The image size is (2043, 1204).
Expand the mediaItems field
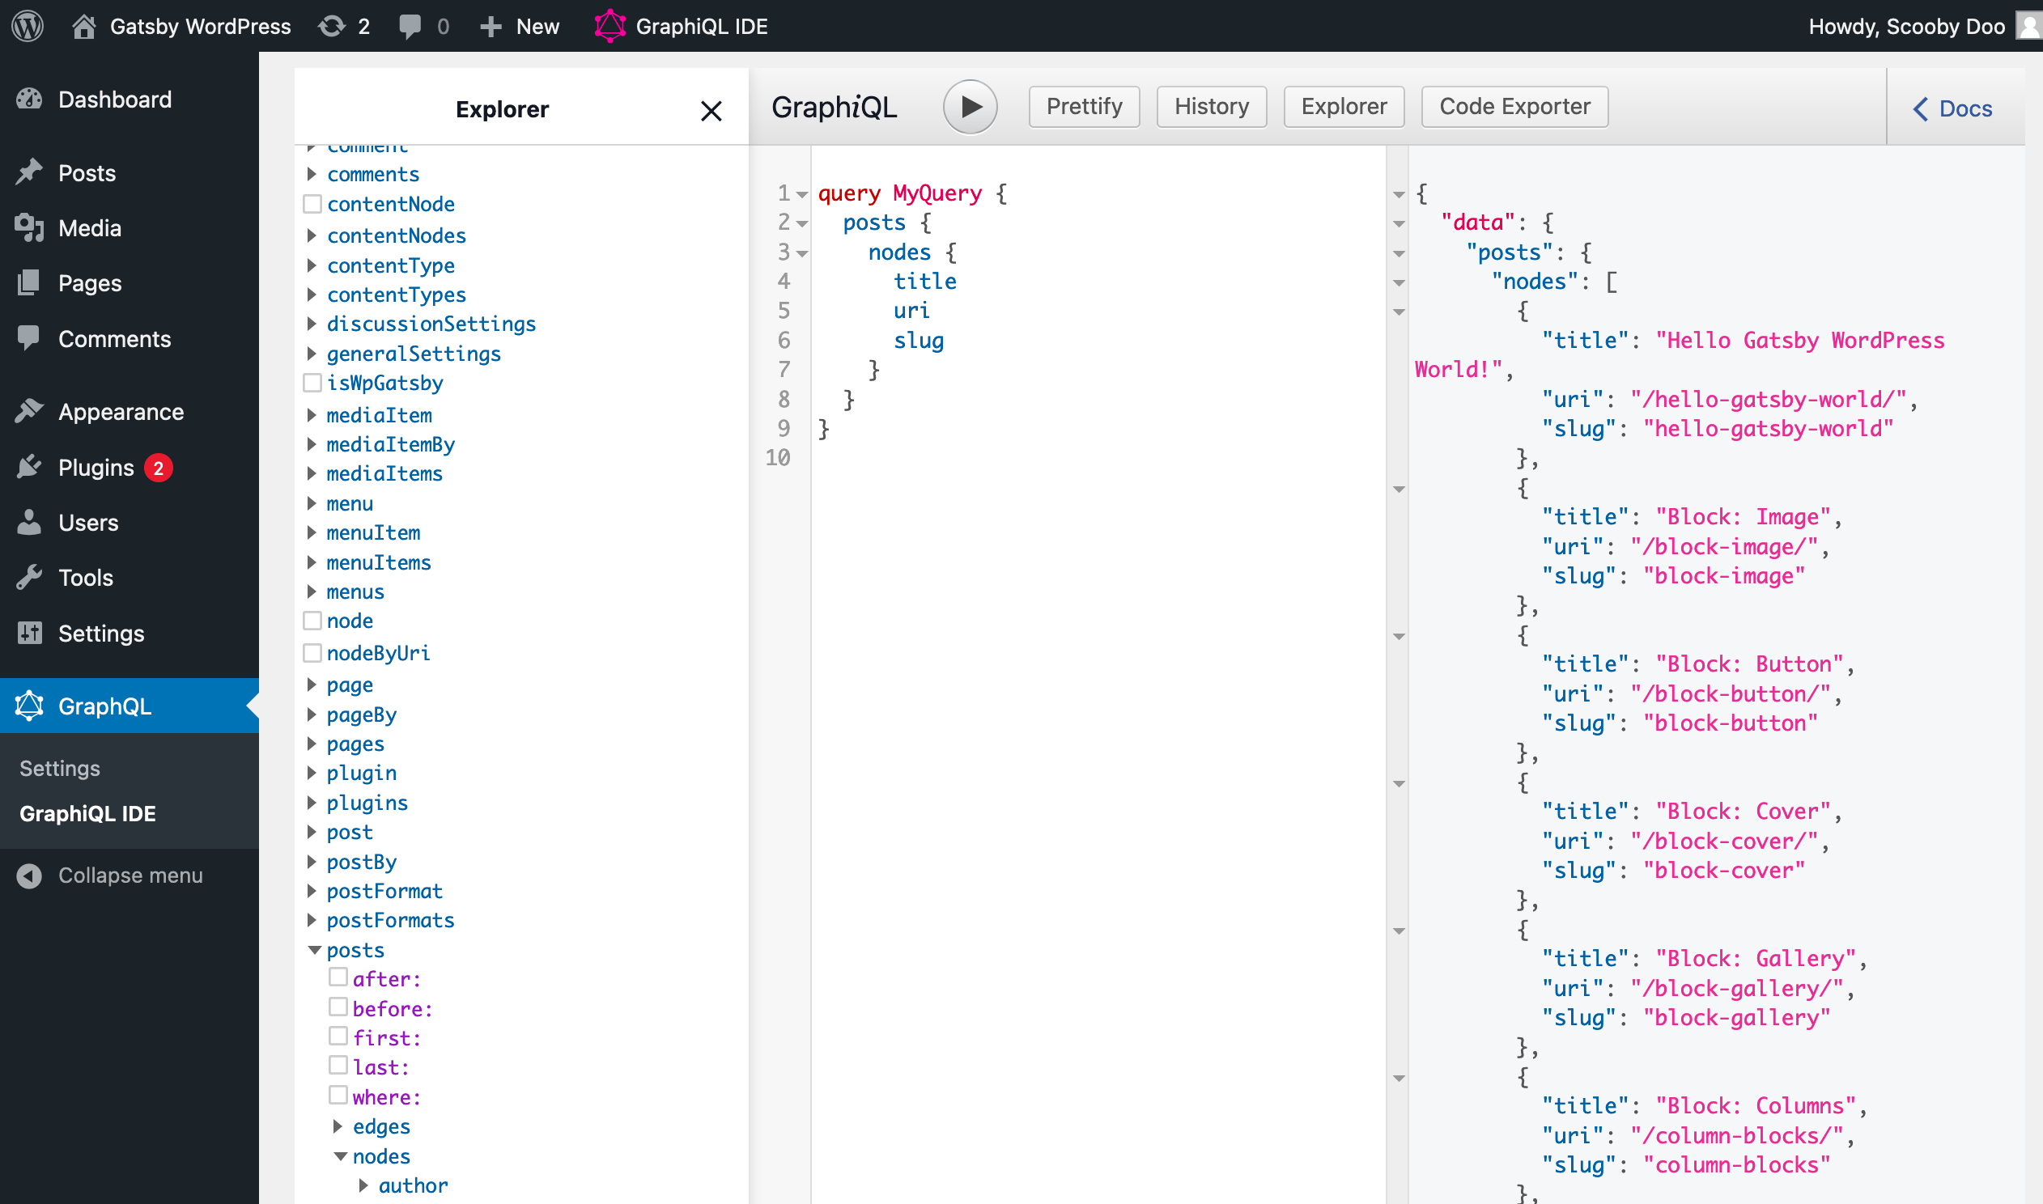pos(312,473)
